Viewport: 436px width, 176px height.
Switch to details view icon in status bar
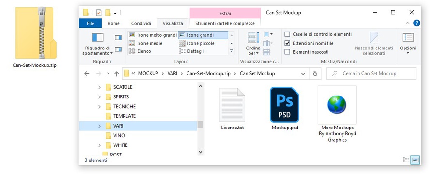406,160
